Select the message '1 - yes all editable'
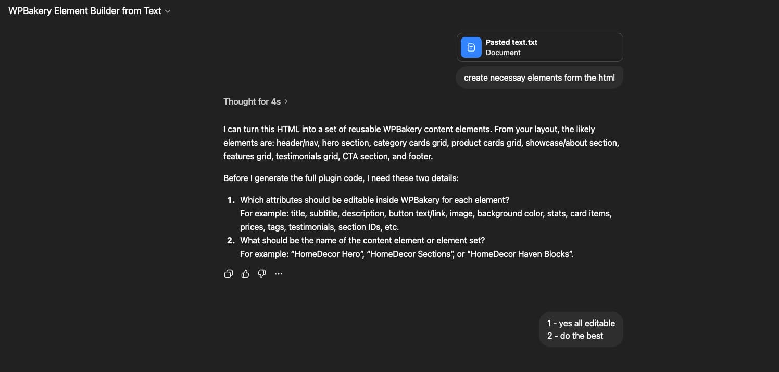This screenshot has width=779, height=372. 581,323
